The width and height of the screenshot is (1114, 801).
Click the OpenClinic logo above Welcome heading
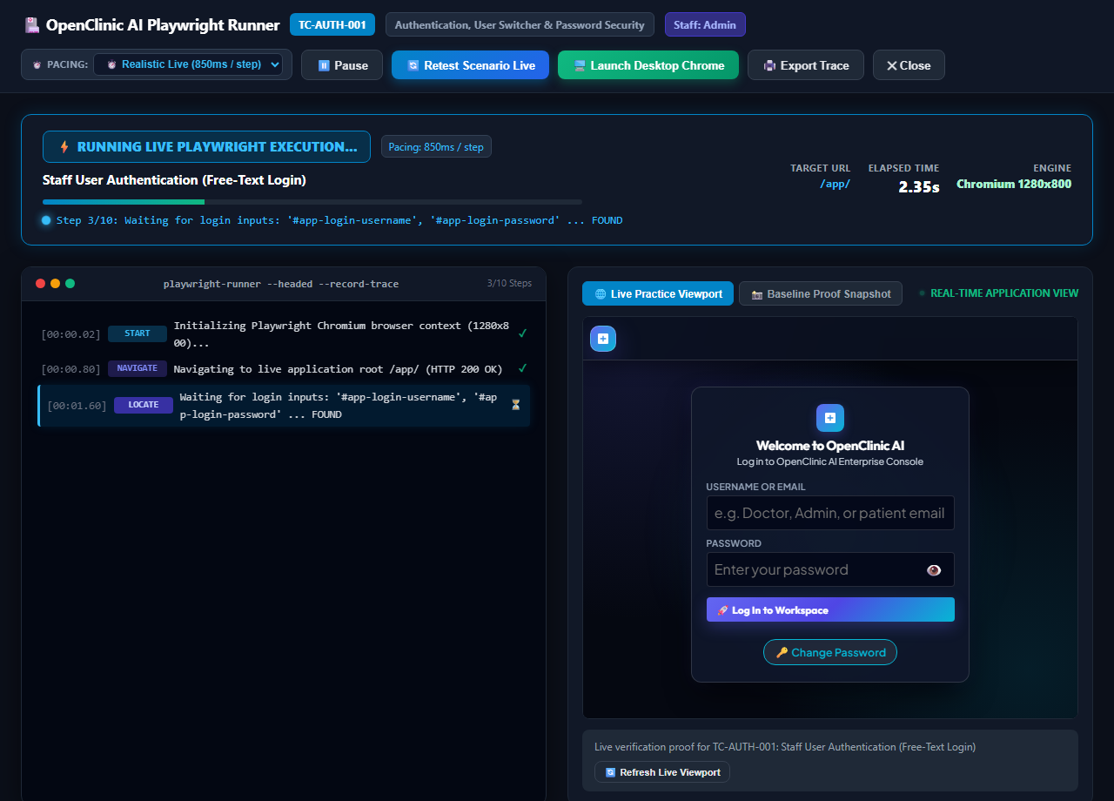830,418
